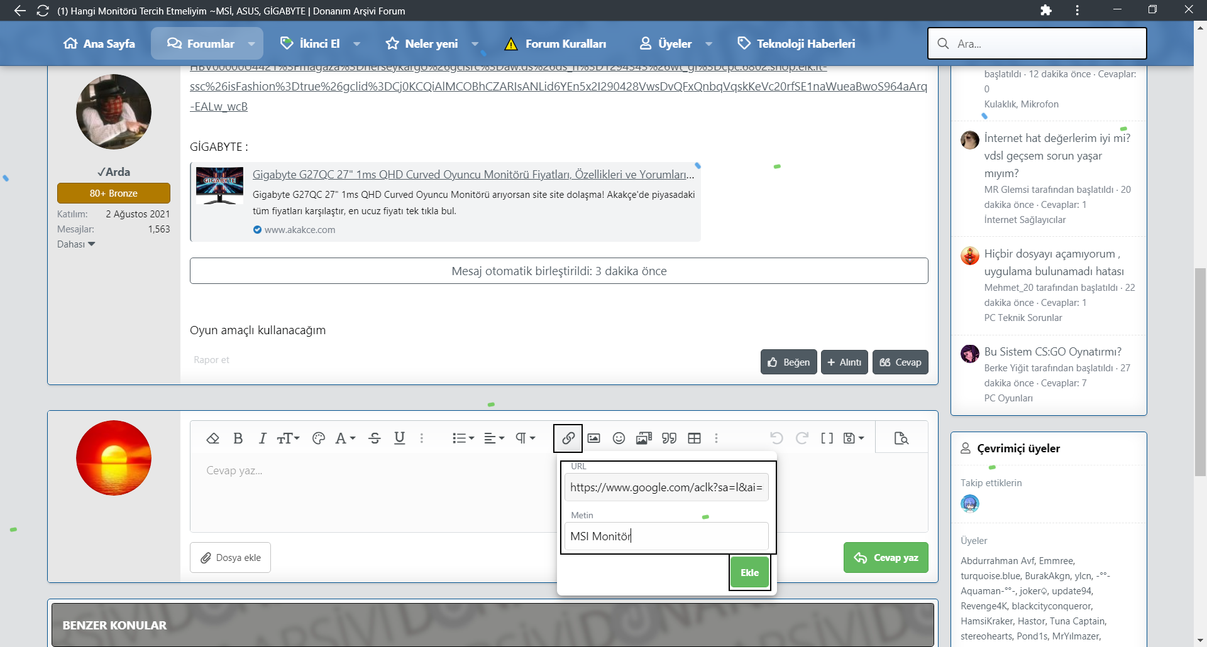This screenshot has width=1207, height=647.
Task: Open Forum Kuralları nav item
Action: coord(556,44)
